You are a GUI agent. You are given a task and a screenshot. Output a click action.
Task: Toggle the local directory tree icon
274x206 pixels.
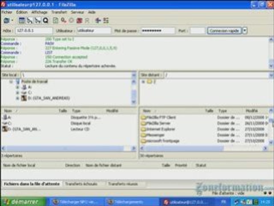(x=29, y=21)
